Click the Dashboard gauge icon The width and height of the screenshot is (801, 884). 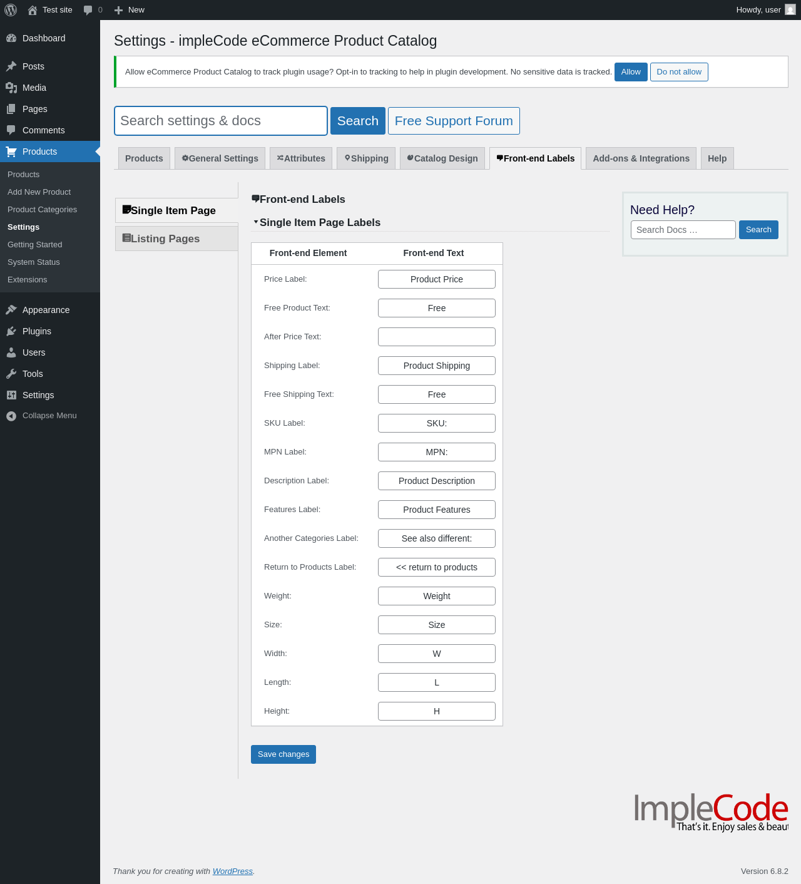[11, 38]
